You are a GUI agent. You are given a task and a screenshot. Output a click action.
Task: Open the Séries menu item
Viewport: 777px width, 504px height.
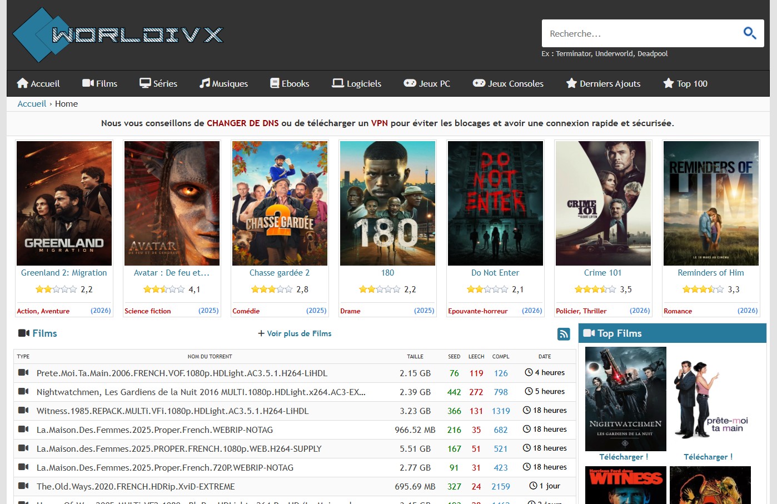(158, 83)
